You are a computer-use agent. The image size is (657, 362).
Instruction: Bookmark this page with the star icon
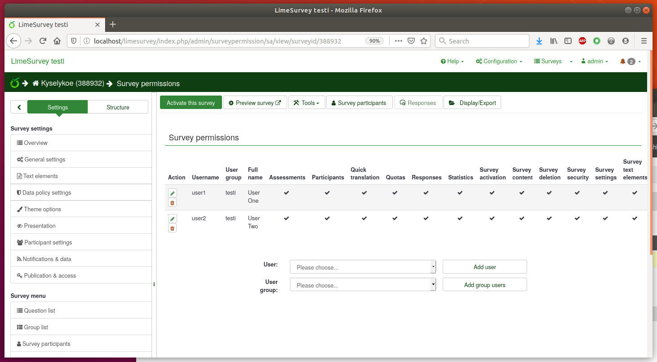point(423,41)
